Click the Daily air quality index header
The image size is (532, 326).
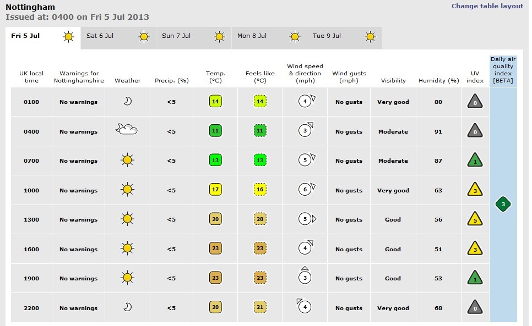(502, 70)
